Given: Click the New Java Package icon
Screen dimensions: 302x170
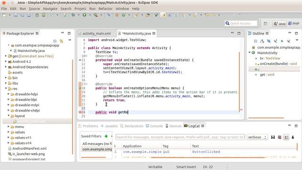Looking at the screenshot, I should (117, 15).
